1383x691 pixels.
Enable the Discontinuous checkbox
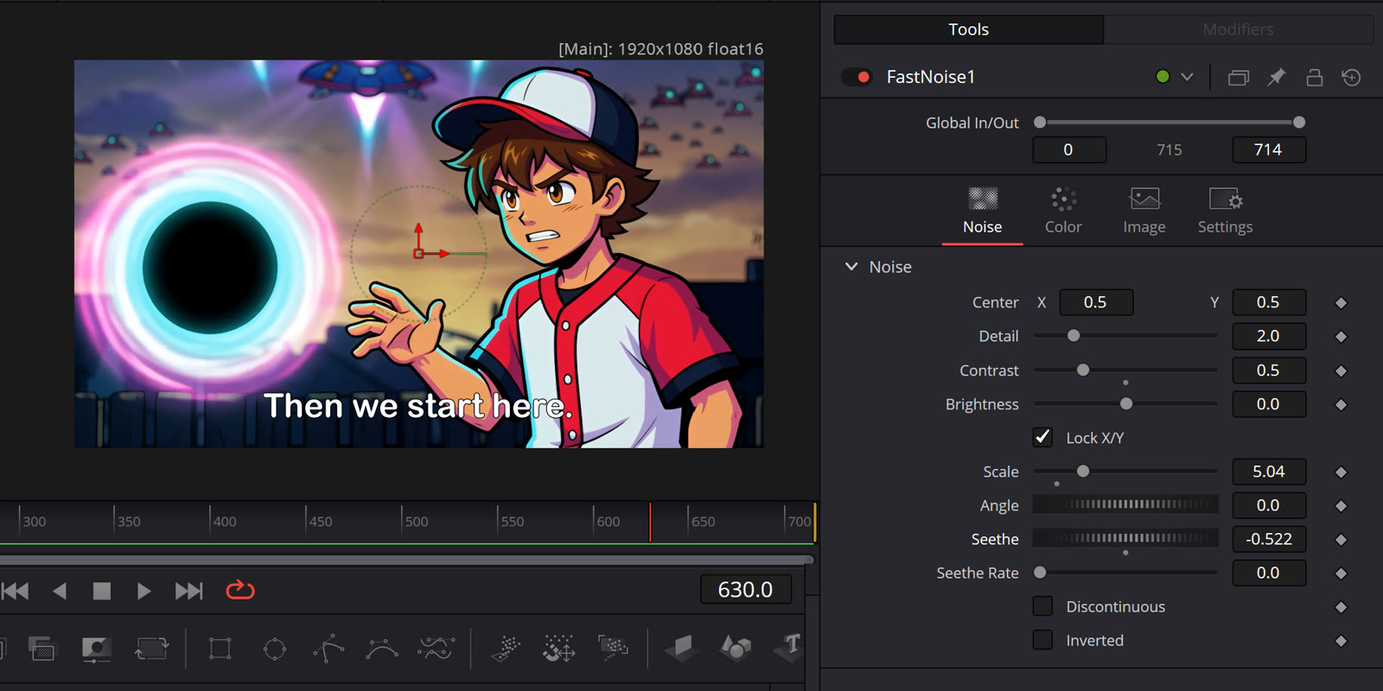click(x=1042, y=606)
